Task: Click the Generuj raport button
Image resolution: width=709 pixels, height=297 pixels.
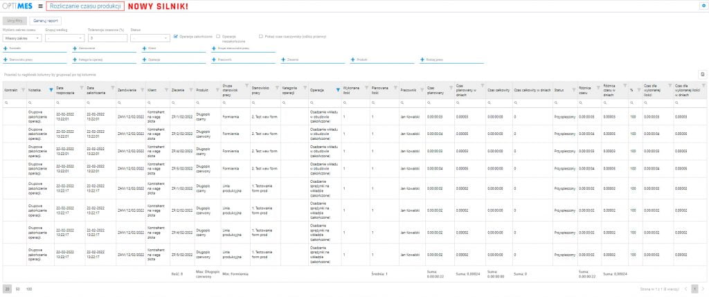Action: click(46, 21)
